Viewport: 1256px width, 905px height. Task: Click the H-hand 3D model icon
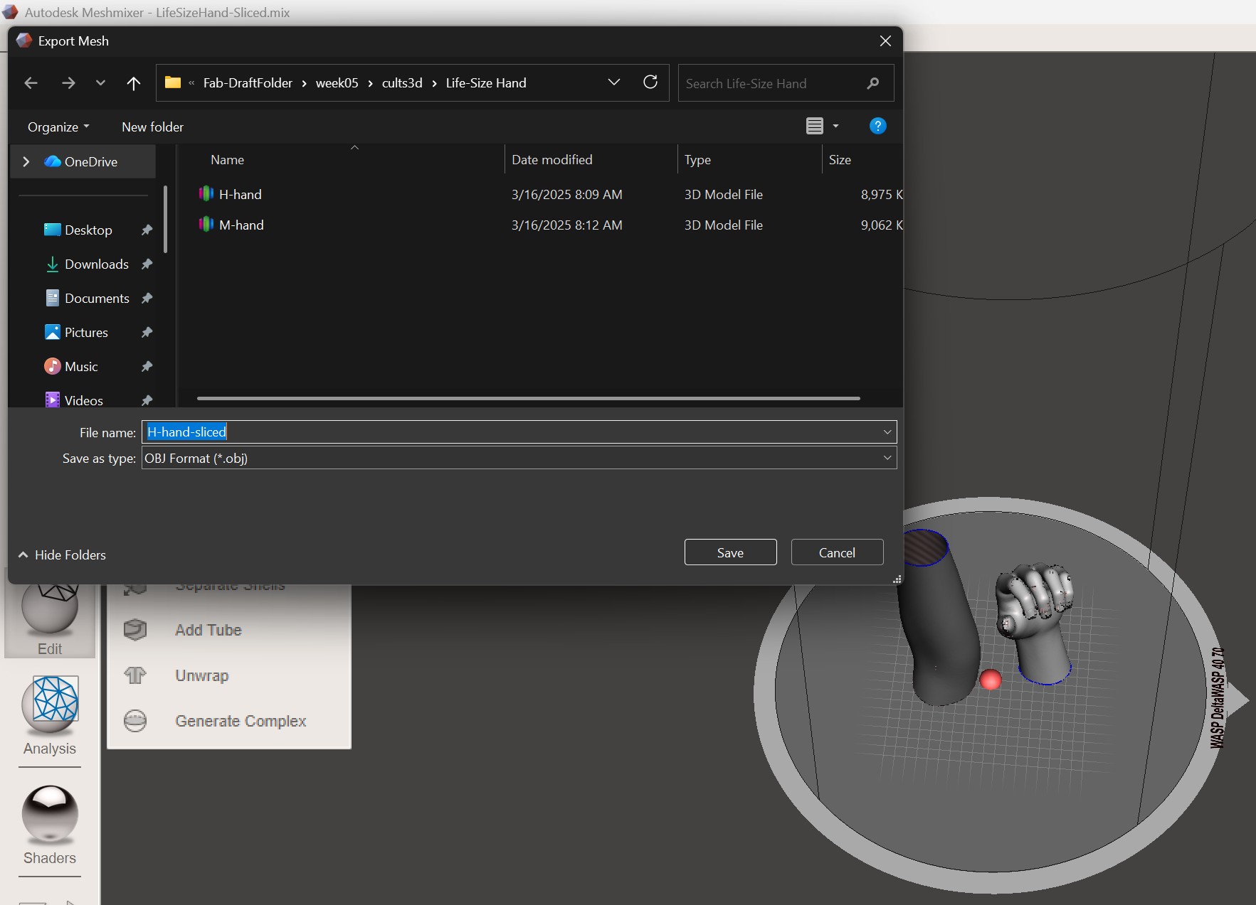(206, 193)
